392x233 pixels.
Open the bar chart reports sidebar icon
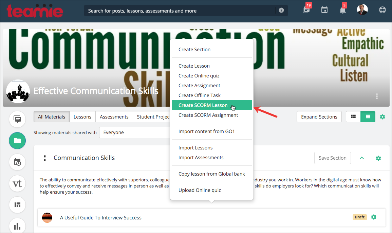pos(17,226)
